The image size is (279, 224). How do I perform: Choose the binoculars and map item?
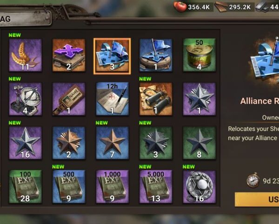156,99
